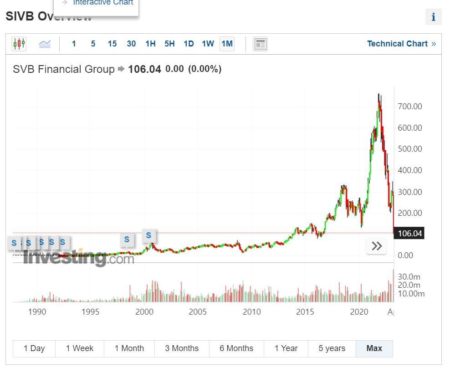
Task: Click the Investing.com watermark logo
Action: 78,258
